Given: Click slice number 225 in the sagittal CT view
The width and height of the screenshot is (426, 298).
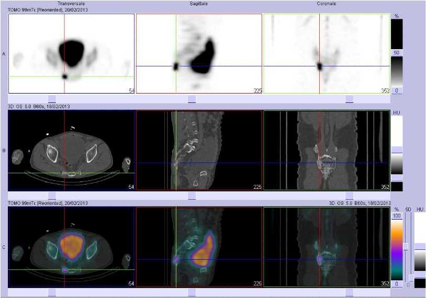Looking at the screenshot, I should click(257, 187).
